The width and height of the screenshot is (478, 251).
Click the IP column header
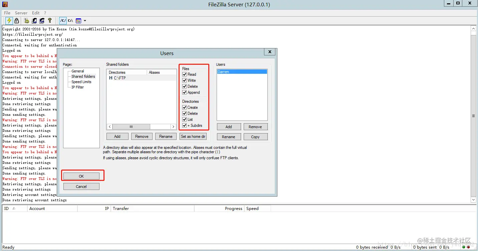click(94, 209)
